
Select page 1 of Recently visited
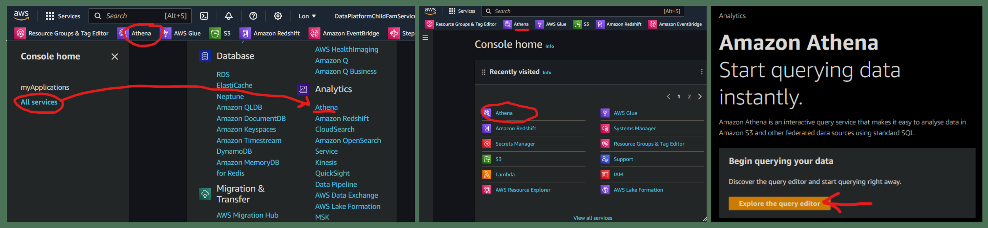(679, 96)
